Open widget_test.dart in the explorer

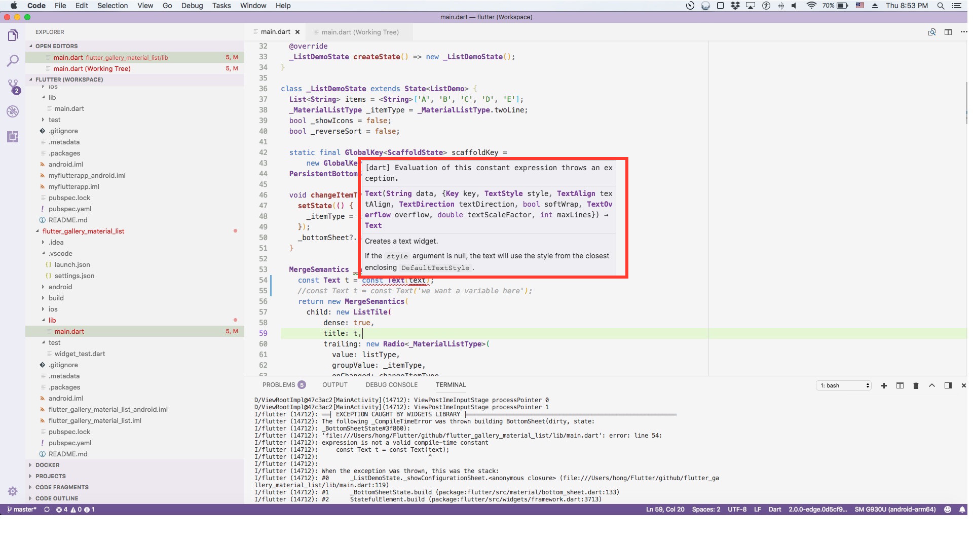80,354
